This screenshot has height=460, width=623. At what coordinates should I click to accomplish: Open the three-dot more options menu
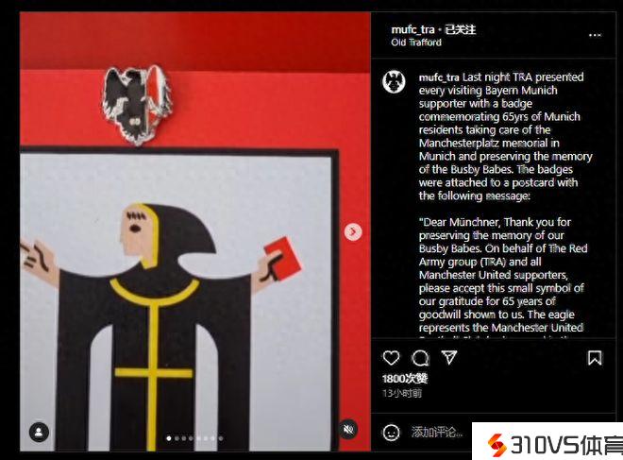point(595,35)
